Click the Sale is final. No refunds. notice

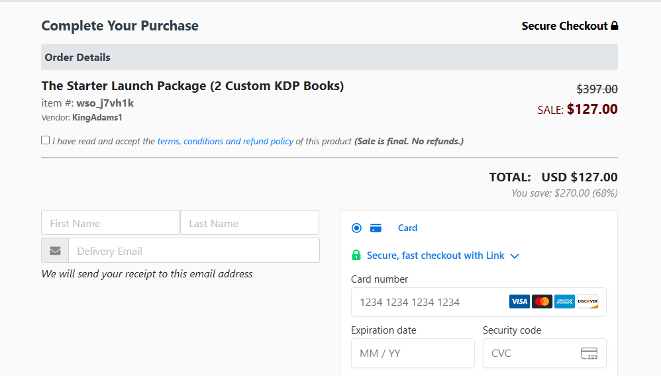tap(409, 141)
